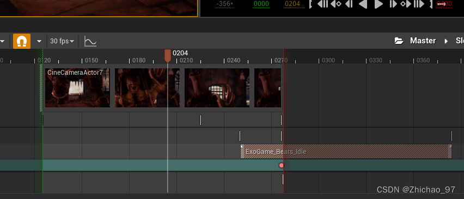The height and width of the screenshot is (199, 464).
Task: Click the 0150 tick label on ruler
Action: 91,60
